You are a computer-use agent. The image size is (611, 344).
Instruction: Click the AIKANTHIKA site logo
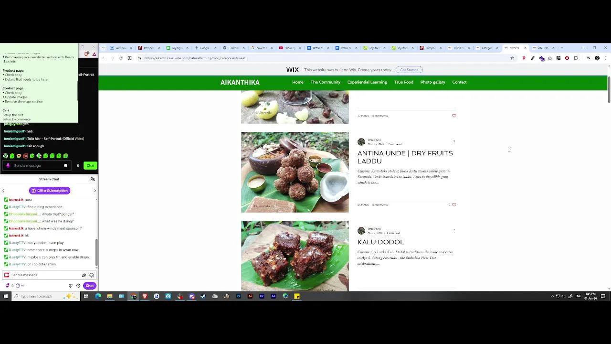coord(240,83)
